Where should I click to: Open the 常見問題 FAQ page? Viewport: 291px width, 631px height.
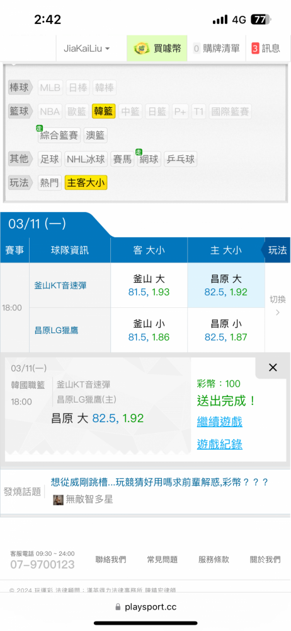162,559
